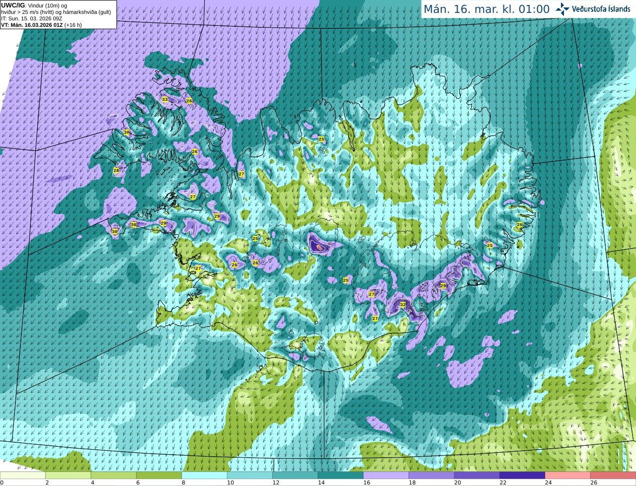Viewport: 636px width, 486px height.
Task: Click the IT: Sun. 15. 03. 2026 09Z line
Action: coord(31,18)
